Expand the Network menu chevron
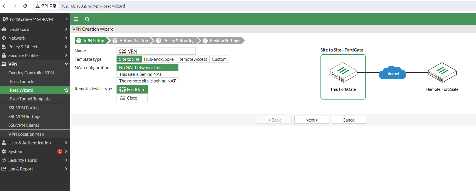 [66, 38]
